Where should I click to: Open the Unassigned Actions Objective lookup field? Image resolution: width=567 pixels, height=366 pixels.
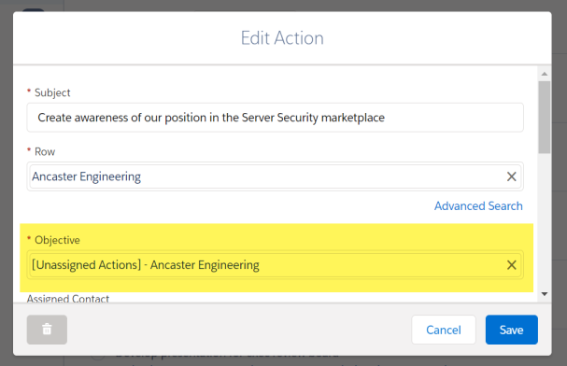tap(267, 265)
